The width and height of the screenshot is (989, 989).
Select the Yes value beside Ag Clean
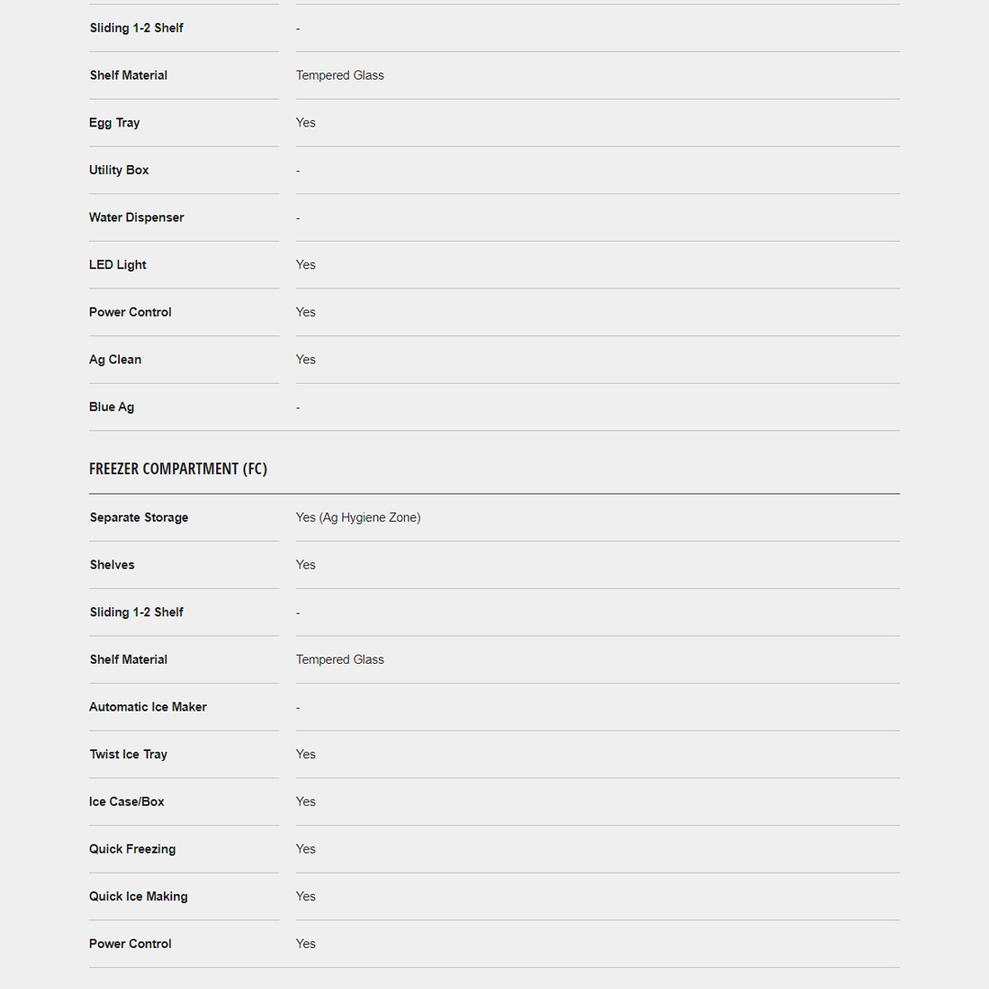click(x=306, y=360)
